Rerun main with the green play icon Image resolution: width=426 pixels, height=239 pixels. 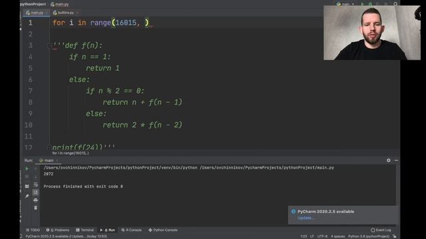click(27, 169)
